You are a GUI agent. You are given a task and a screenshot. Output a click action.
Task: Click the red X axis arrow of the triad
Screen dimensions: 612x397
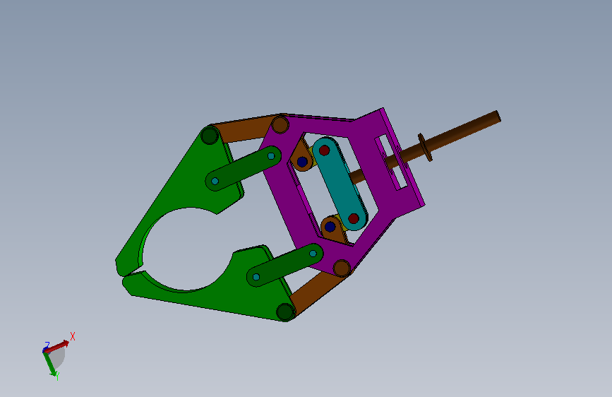point(56,347)
